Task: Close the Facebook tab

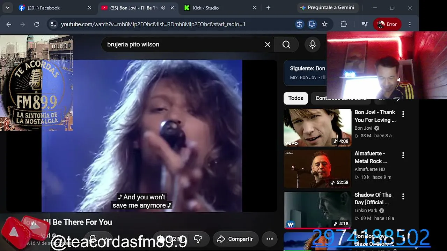Action: (x=89, y=8)
